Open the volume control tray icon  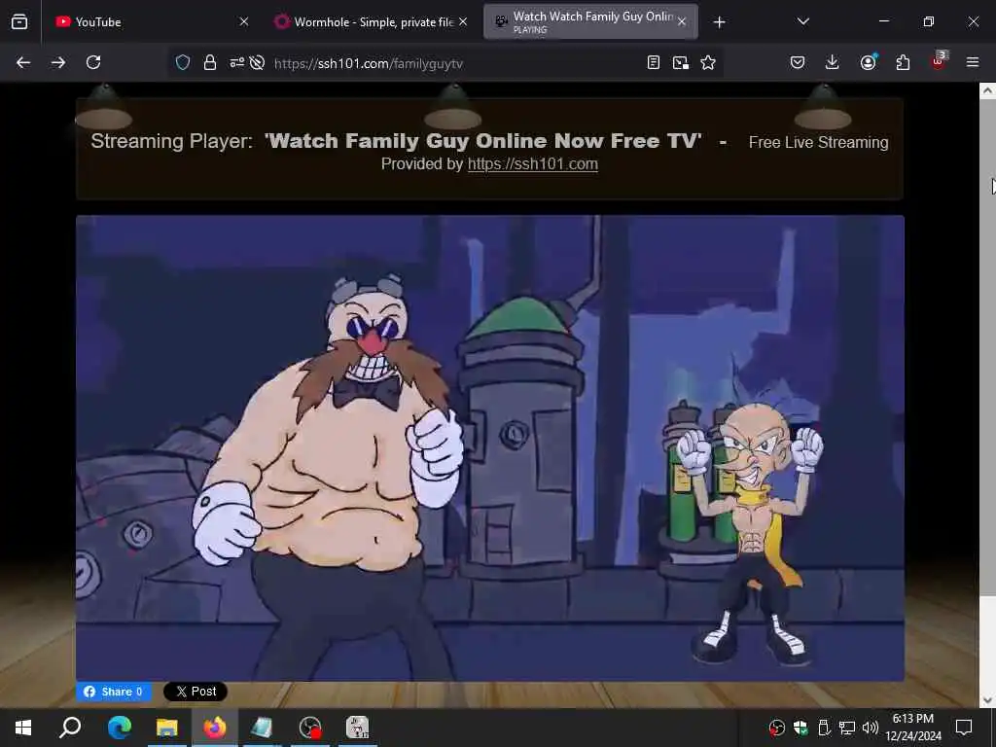(x=871, y=728)
